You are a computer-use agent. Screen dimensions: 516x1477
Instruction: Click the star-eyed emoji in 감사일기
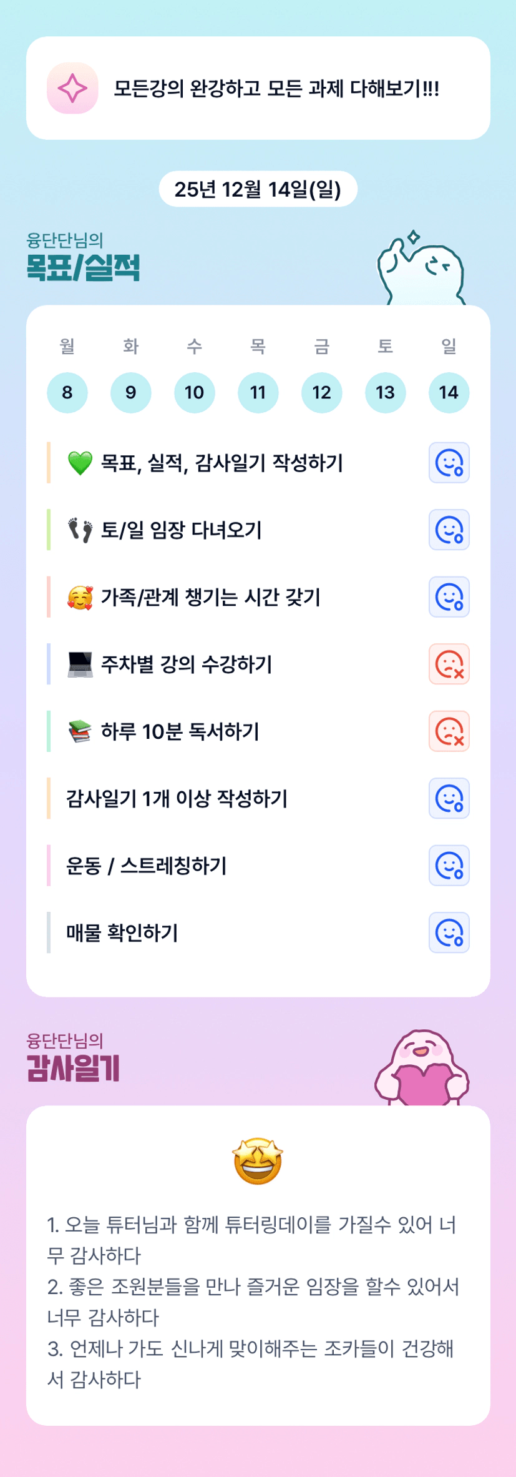[258, 1160]
